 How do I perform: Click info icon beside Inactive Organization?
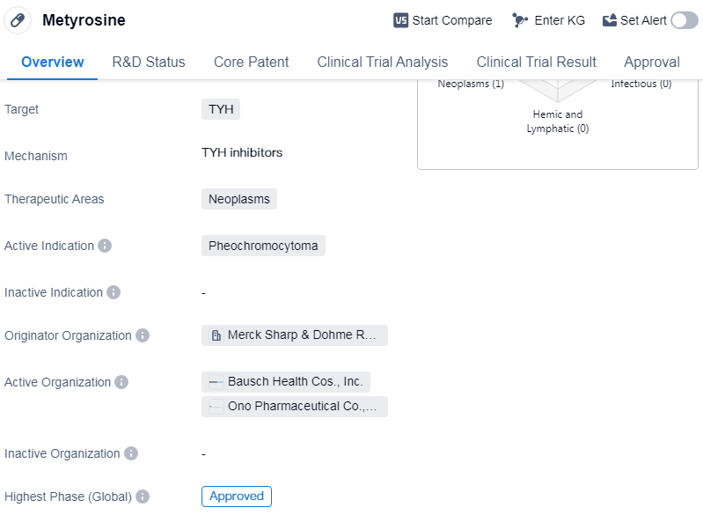point(131,453)
